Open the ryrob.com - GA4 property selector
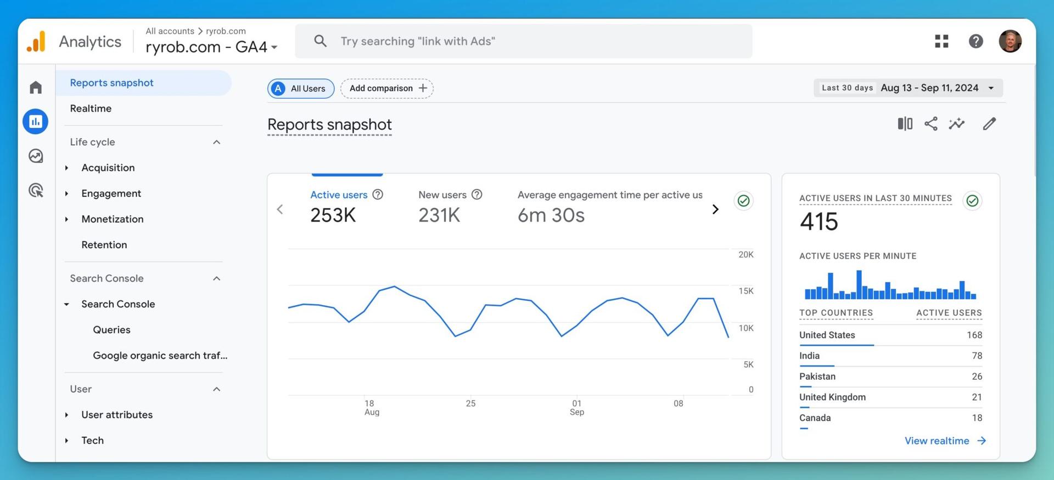The width and height of the screenshot is (1054, 480). pyautogui.click(x=211, y=47)
